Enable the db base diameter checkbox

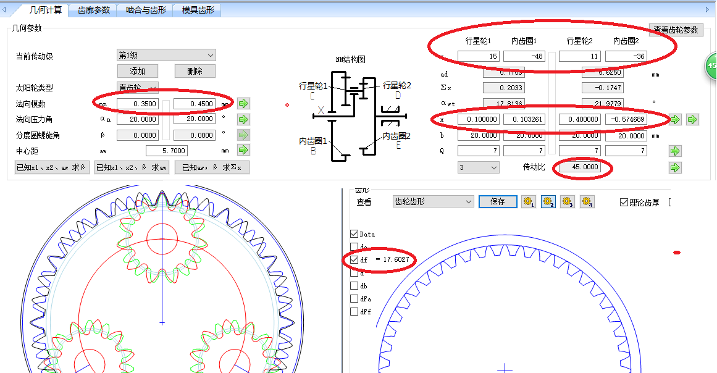[354, 286]
